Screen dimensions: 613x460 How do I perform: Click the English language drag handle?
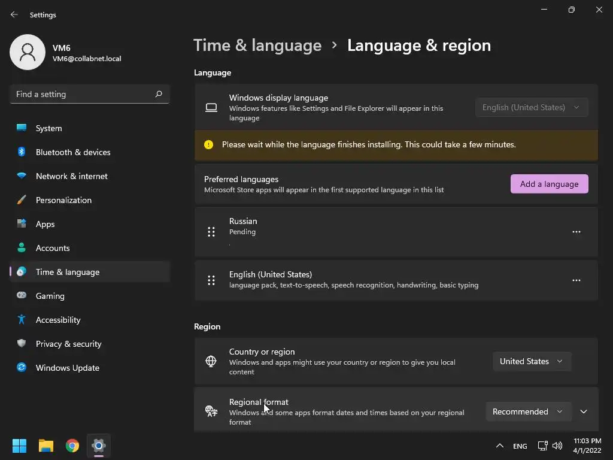tap(211, 280)
